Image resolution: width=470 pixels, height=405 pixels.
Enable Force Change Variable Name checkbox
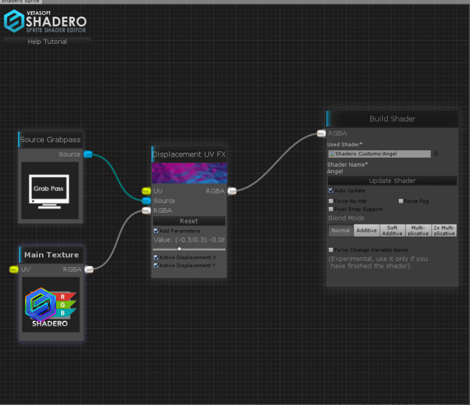click(x=331, y=250)
